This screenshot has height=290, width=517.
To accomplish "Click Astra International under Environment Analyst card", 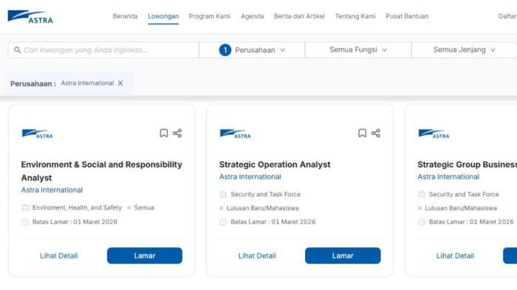I will [52, 190].
